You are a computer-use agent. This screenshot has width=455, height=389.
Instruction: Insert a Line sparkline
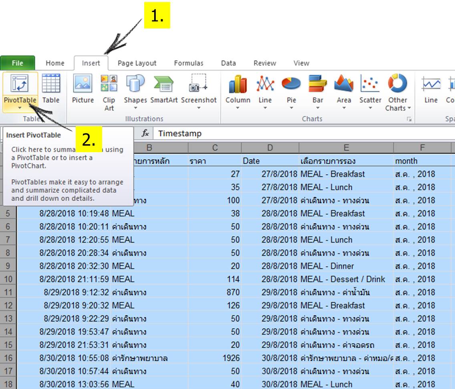pyautogui.click(x=431, y=92)
